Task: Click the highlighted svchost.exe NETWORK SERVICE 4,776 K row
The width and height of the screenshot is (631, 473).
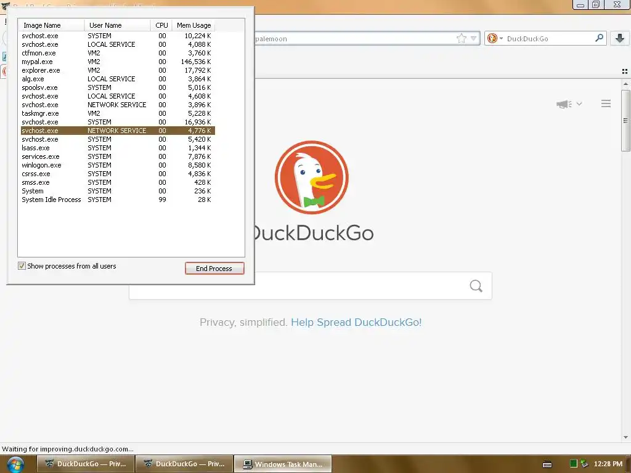Action: 118,131
